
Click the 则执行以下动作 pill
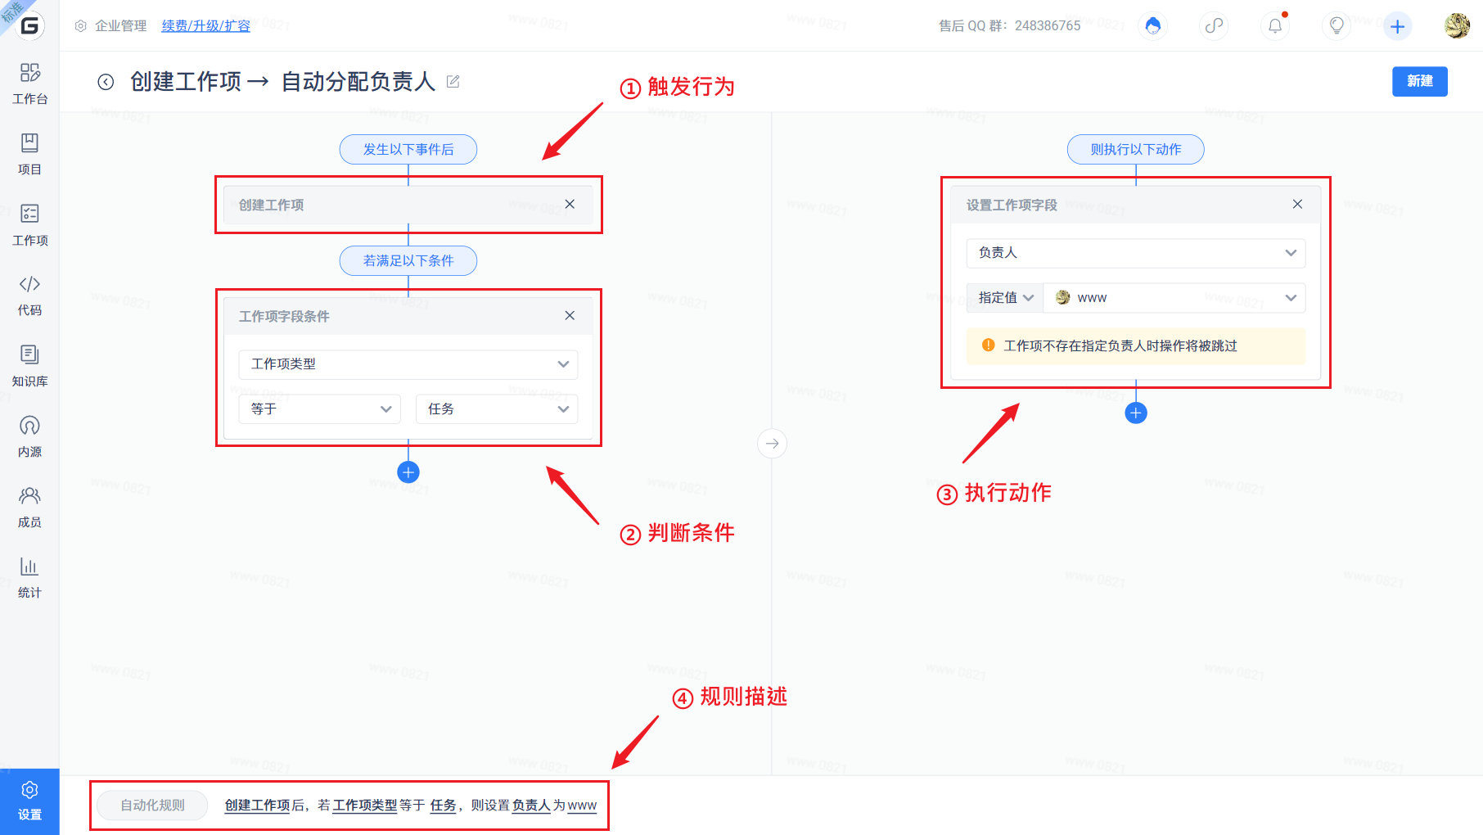[x=1136, y=149]
